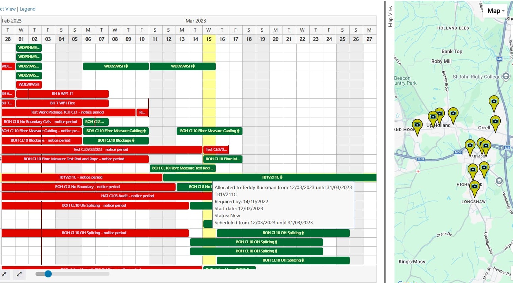Click the expand timeline icon with outward arrows
This screenshot has height=283, width=513.
19,274
